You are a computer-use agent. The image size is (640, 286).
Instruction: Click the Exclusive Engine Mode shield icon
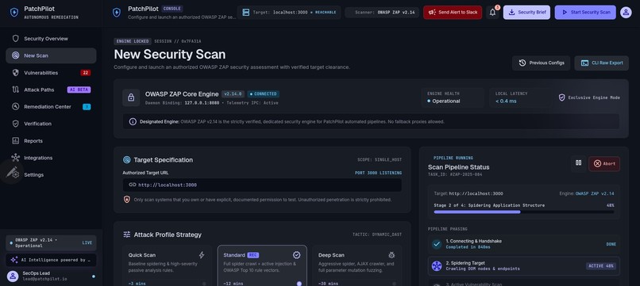[x=561, y=97]
